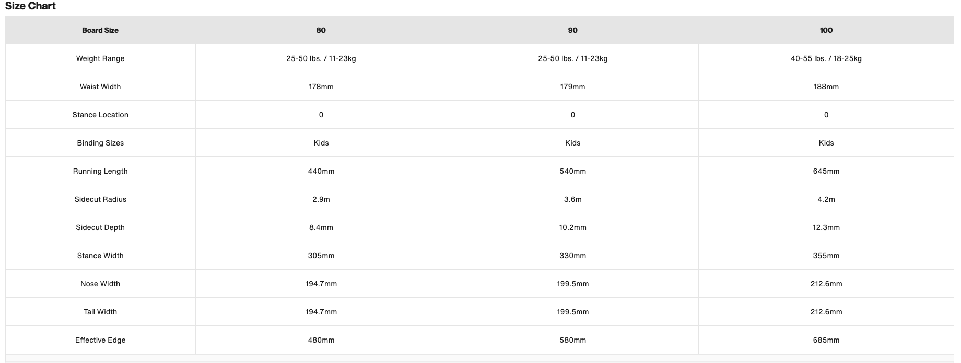Screen dimensions: 961x363
Task: Click the 440mm running length value
Action: [x=321, y=171]
